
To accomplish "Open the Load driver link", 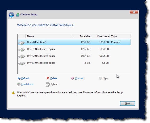I will click(x=27, y=84).
